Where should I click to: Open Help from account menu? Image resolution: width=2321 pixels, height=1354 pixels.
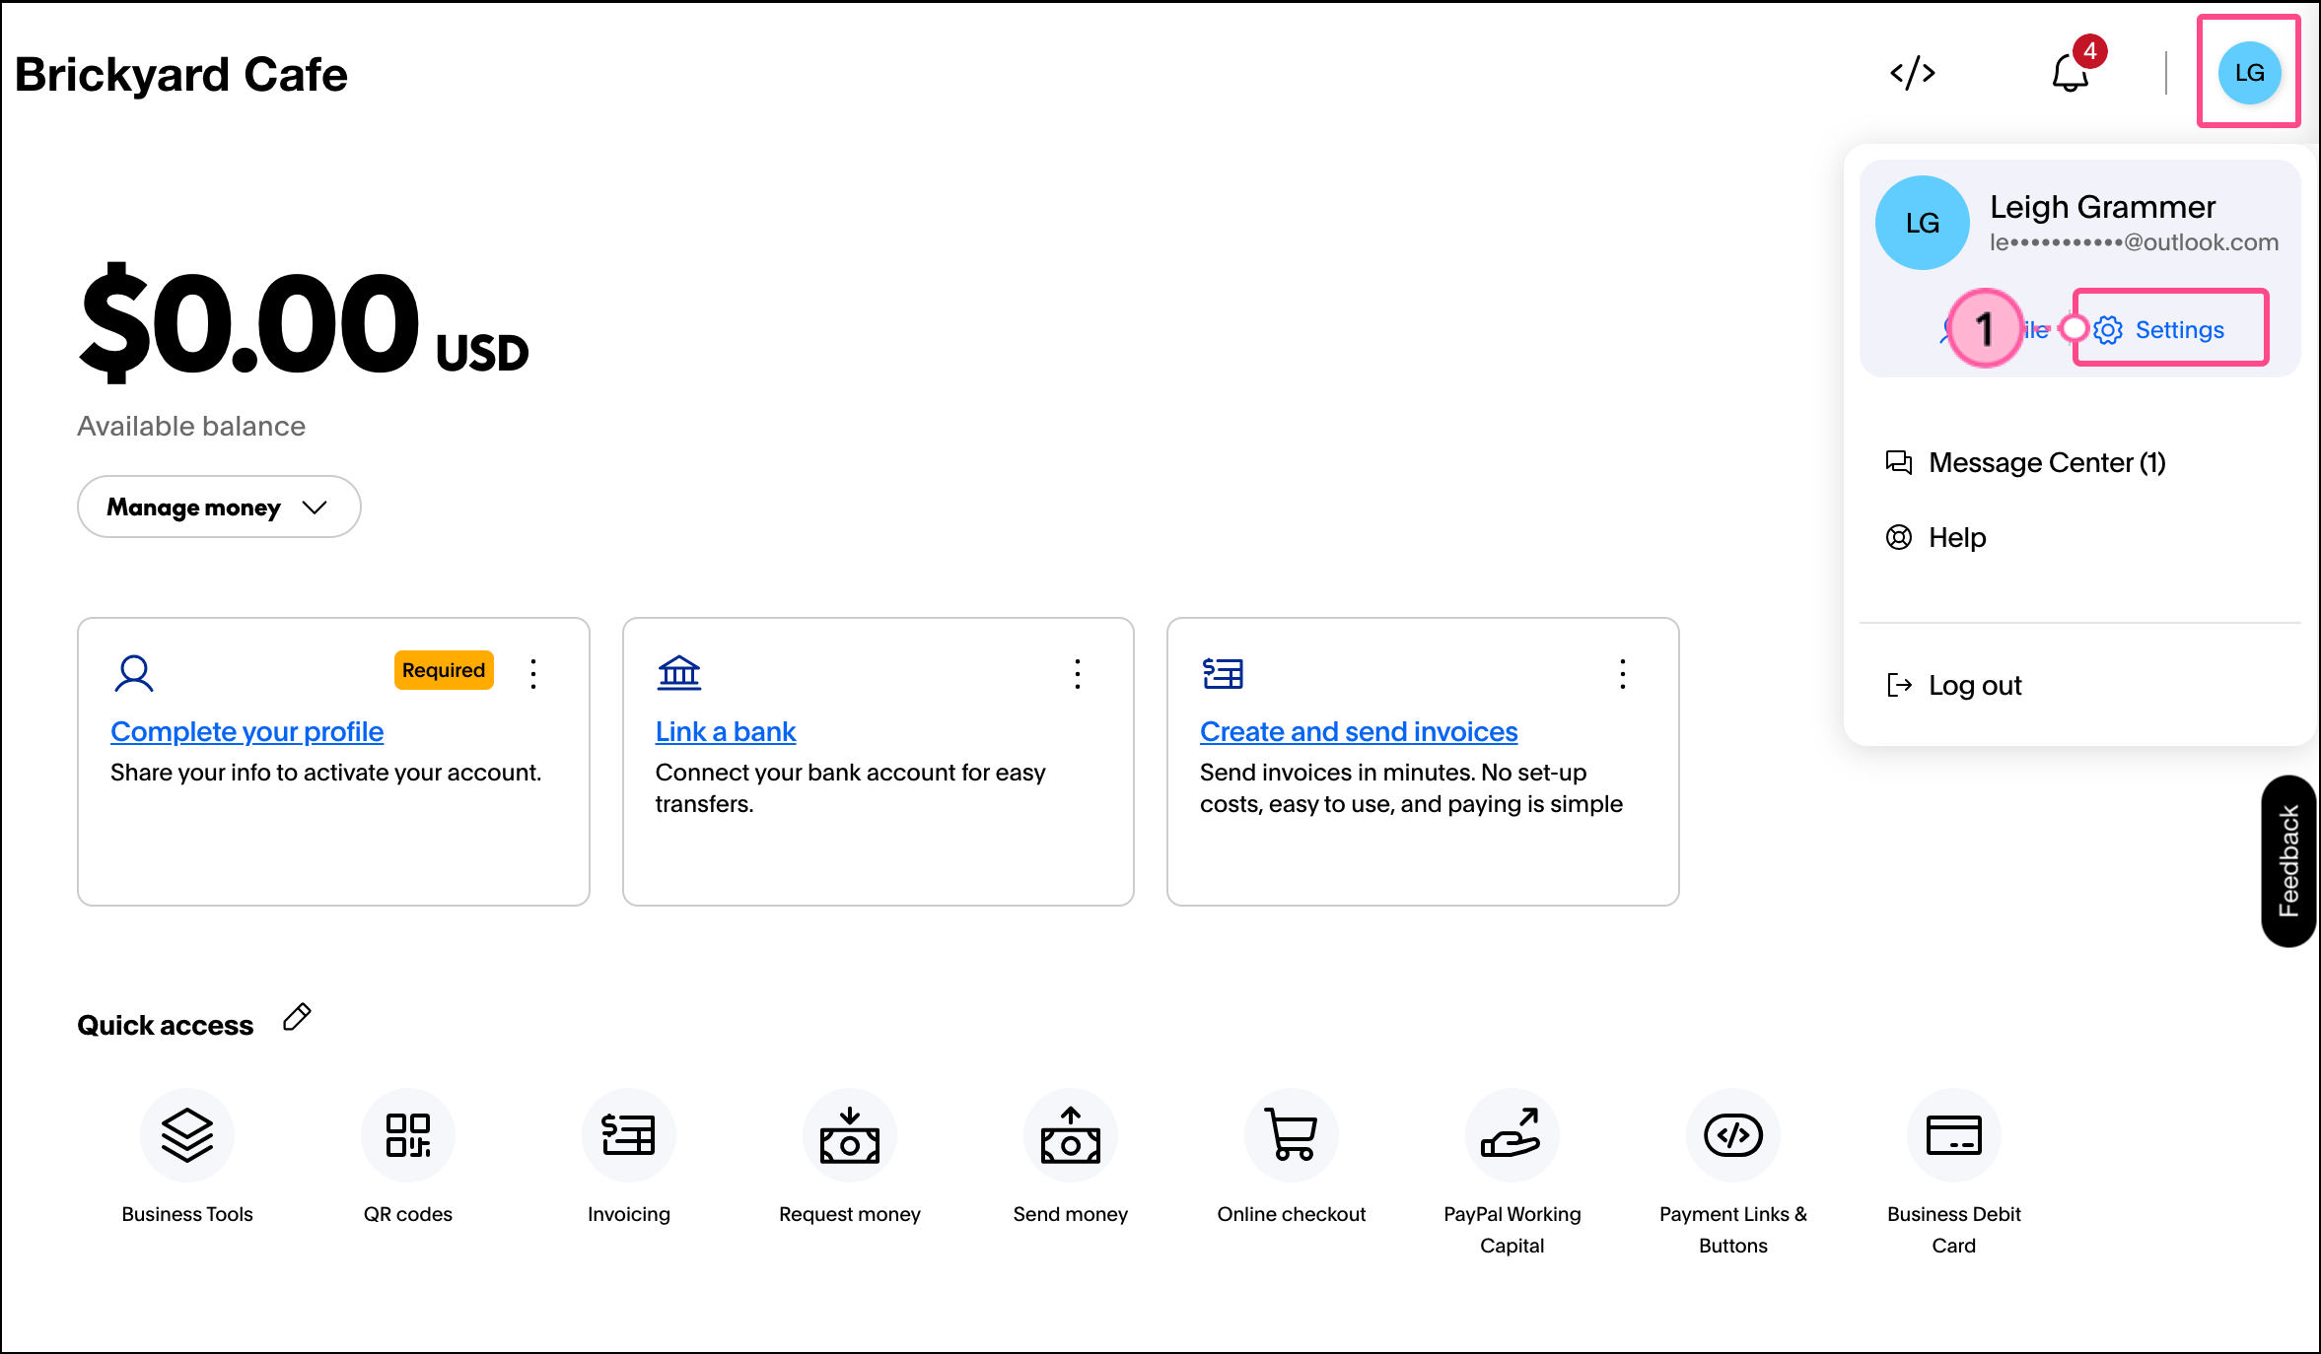1935,537
